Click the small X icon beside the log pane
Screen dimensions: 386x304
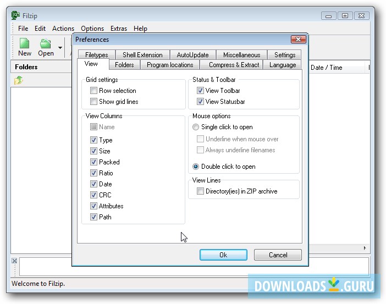click(x=14, y=261)
